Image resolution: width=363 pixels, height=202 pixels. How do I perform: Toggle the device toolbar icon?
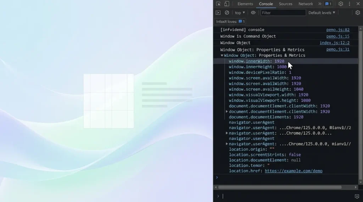(x=227, y=4)
